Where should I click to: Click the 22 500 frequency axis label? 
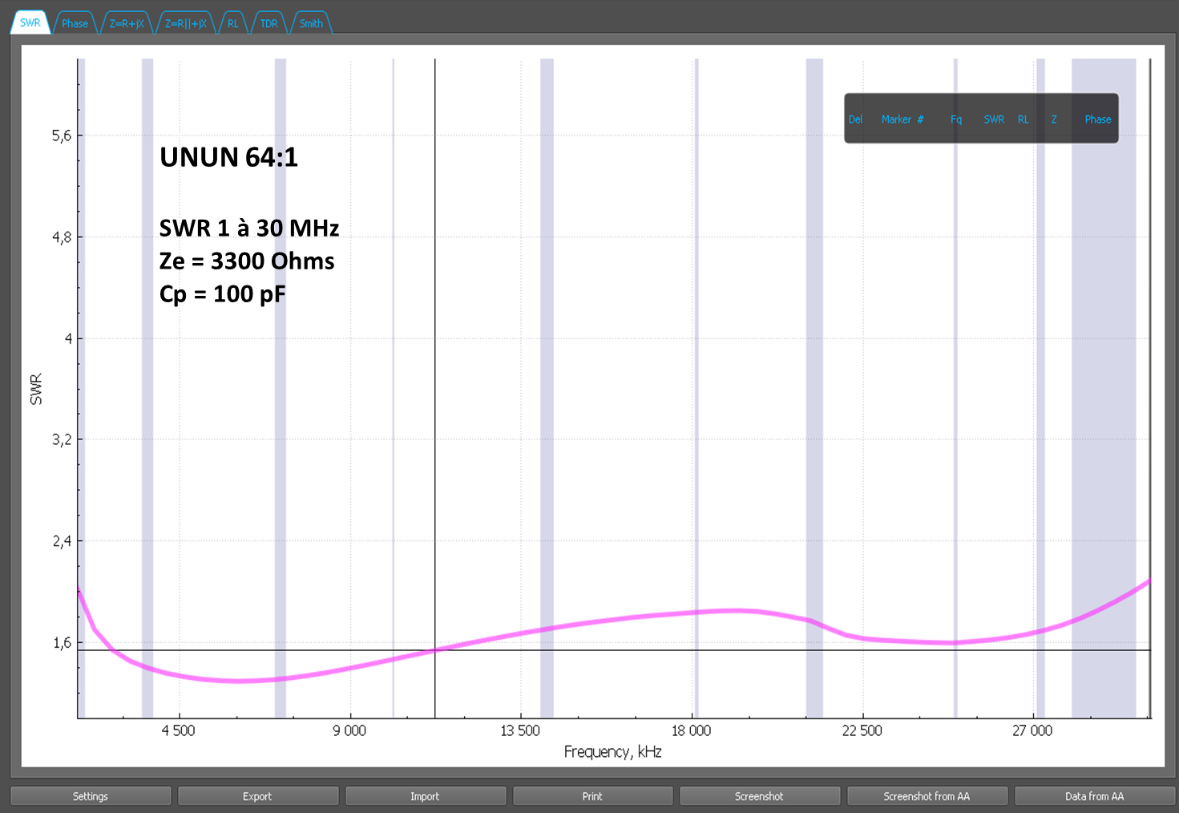point(862,730)
